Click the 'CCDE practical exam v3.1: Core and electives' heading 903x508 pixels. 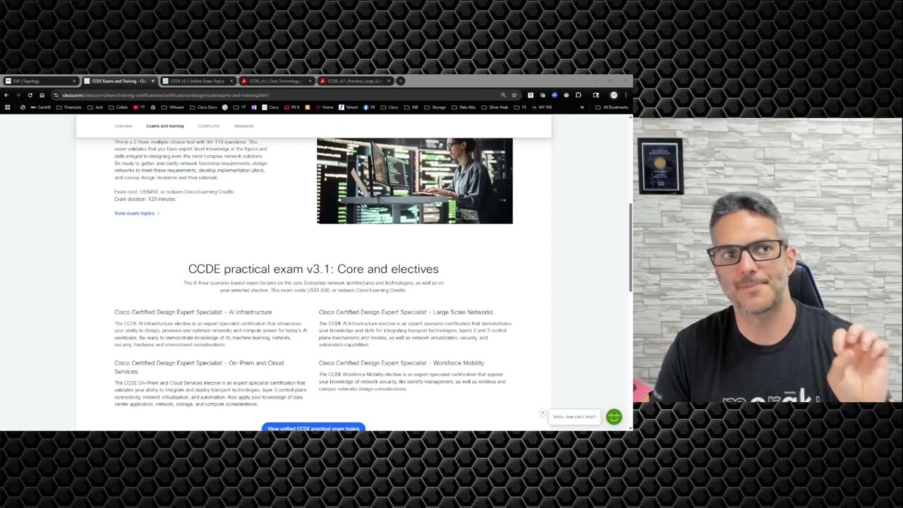point(313,269)
